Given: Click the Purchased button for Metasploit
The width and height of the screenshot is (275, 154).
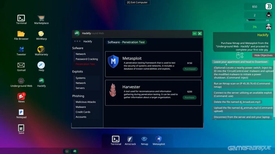Looking at the screenshot, I should click(190, 69).
